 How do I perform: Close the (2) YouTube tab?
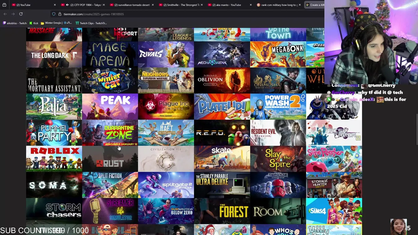tap(55, 5)
